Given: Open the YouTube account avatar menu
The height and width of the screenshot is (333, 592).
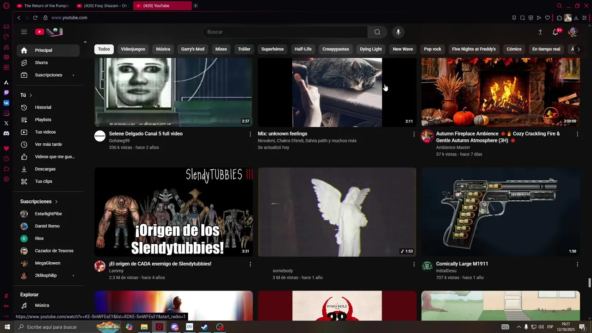Looking at the screenshot, I should click(x=573, y=32).
